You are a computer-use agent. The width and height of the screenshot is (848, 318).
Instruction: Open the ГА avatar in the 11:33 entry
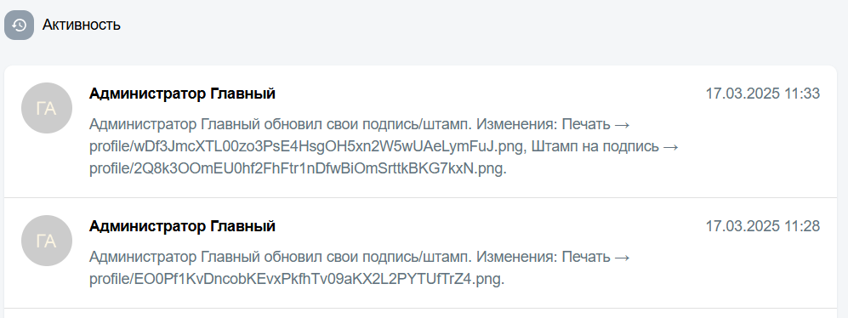pos(47,108)
